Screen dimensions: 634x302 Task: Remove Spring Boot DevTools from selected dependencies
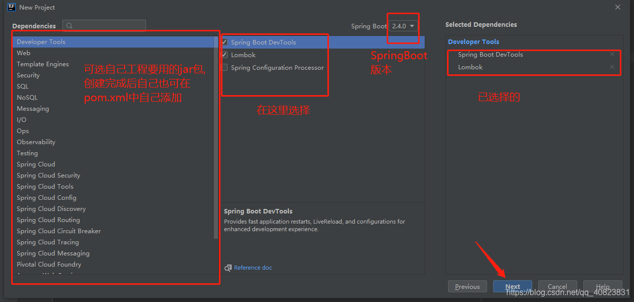(x=612, y=54)
